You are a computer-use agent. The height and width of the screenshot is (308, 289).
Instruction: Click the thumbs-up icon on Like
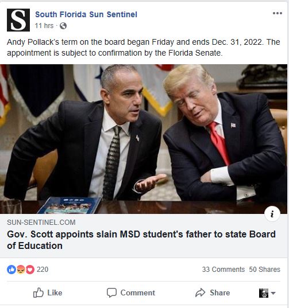tap(38, 293)
